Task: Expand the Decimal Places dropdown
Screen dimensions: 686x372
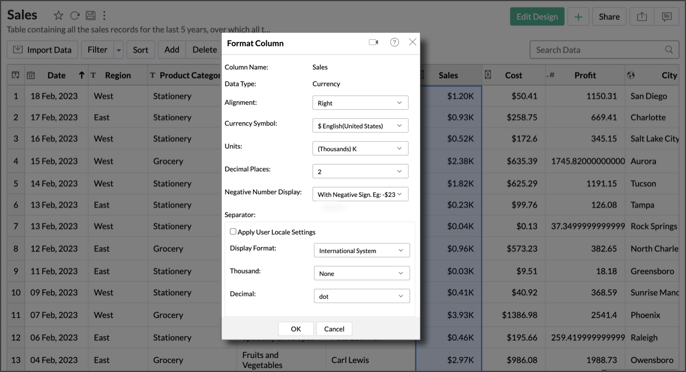Action: click(360, 171)
